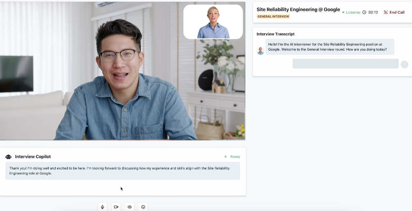Image resolution: width=412 pixels, height=211 pixels.
Task: Click the timer clock icon
Action: pyautogui.click(x=364, y=12)
